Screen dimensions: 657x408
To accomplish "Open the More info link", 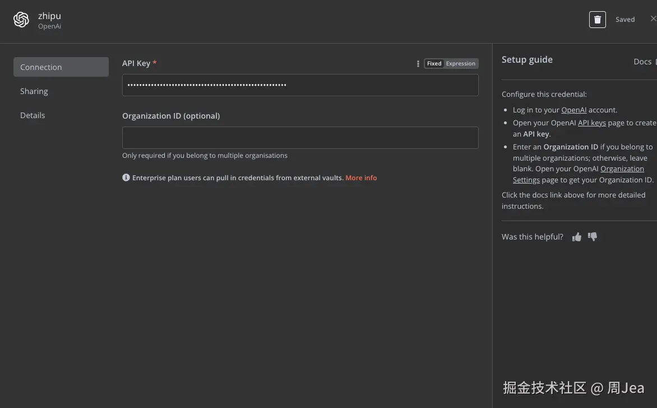I will pyautogui.click(x=361, y=178).
